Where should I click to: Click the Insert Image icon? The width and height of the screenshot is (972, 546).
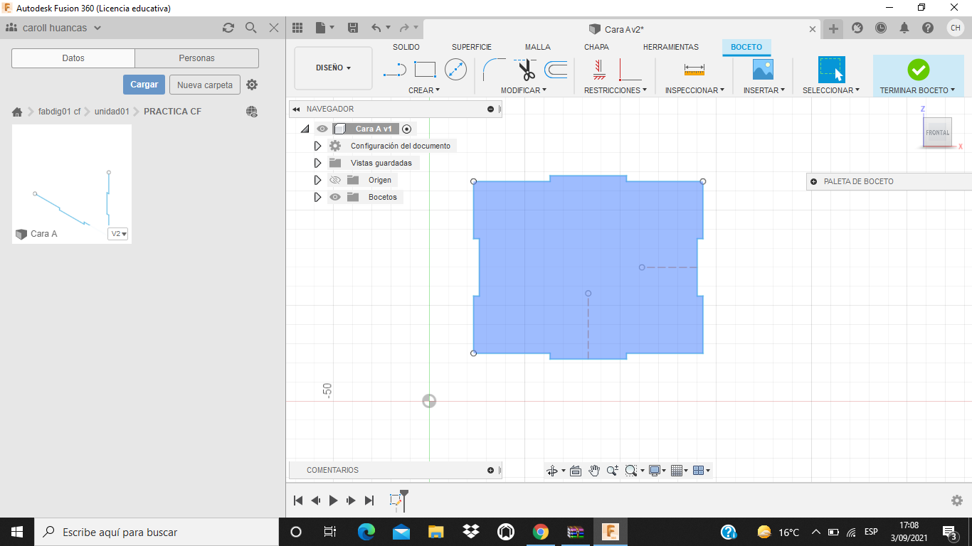coord(763,70)
